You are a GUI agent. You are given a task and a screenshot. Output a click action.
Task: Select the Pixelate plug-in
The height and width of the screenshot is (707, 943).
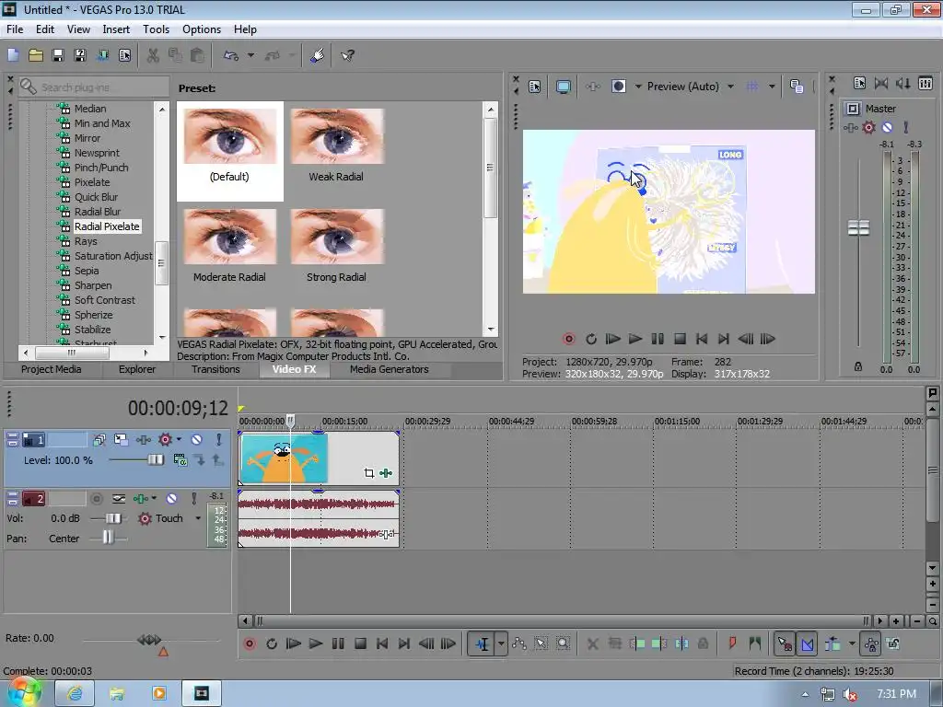92,182
